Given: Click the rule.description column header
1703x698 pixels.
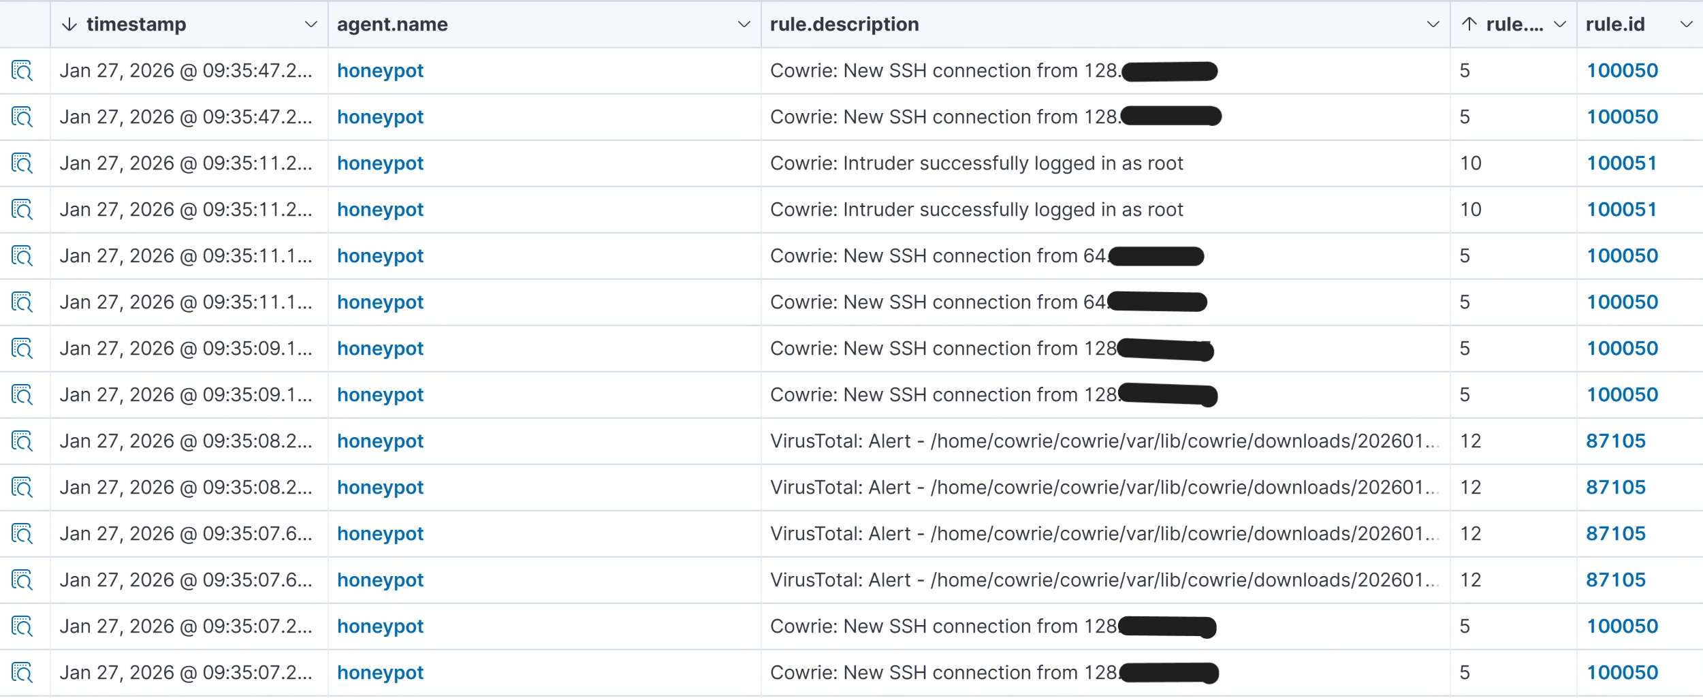Looking at the screenshot, I should pyautogui.click(x=844, y=25).
